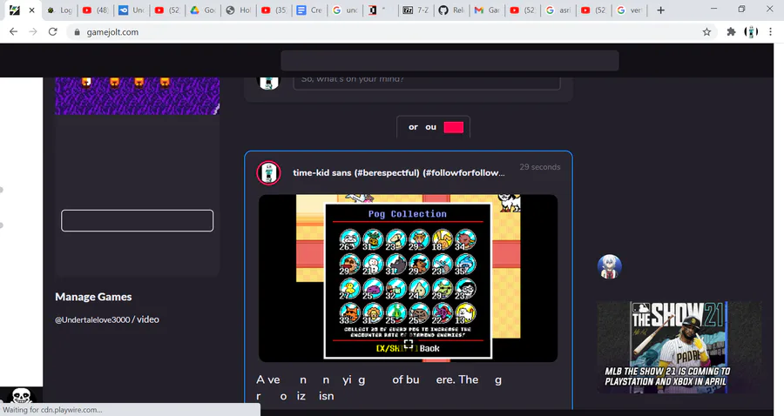784x416 pixels.
Task: Click the user avatar beside the post box
Action: [268, 83]
